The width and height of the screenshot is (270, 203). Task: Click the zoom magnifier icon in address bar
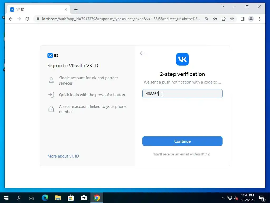207,19
